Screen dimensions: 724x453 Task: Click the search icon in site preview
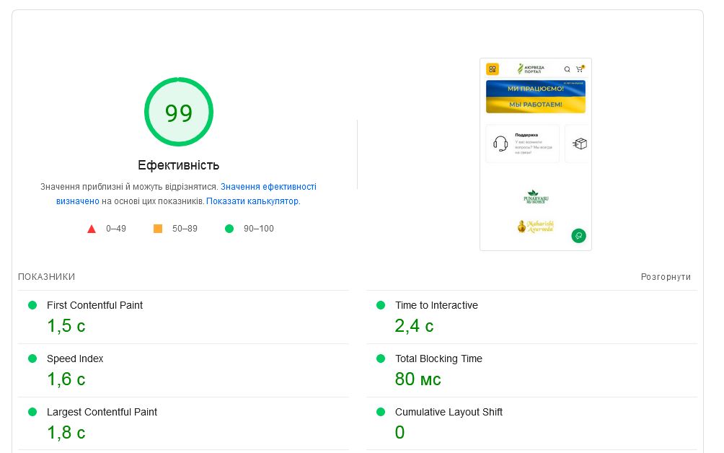(567, 69)
